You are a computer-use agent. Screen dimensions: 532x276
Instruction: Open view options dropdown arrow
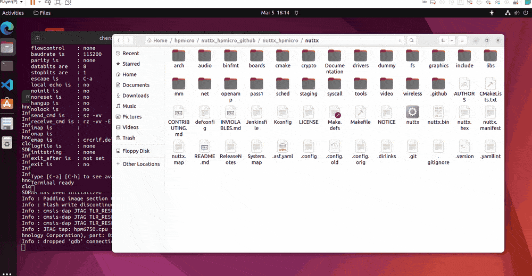(452, 40)
